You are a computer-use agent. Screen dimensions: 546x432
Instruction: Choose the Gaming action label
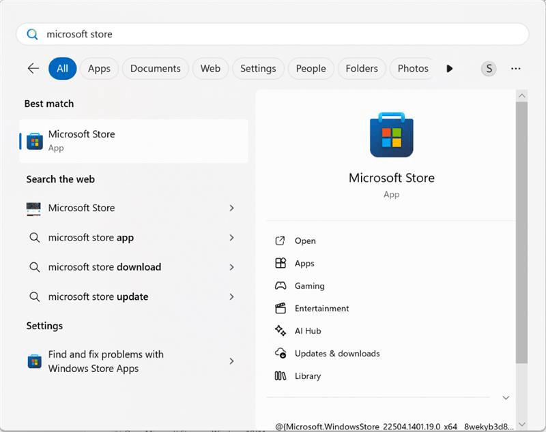point(310,286)
